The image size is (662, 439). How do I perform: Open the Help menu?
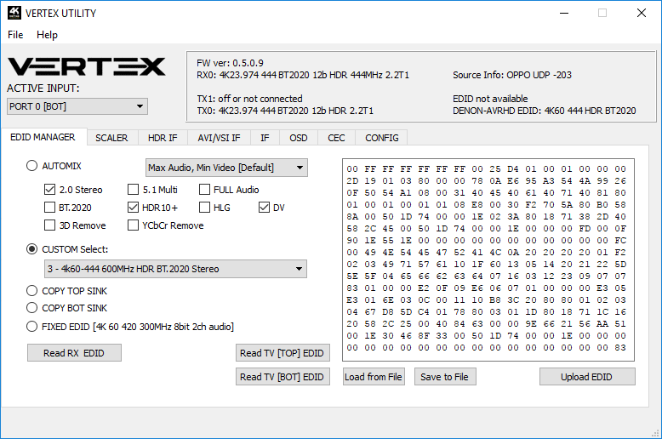[x=47, y=35]
